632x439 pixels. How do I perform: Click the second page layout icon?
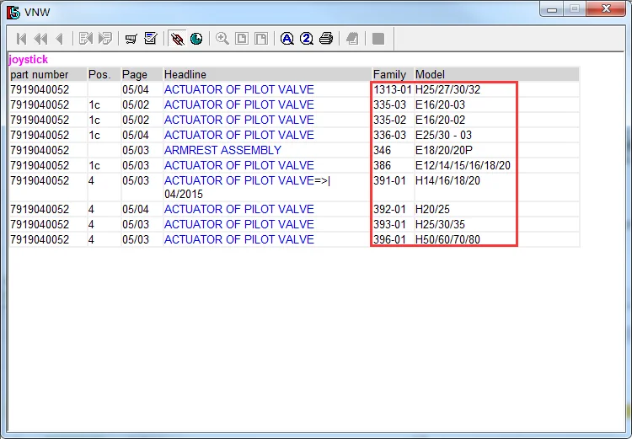(x=261, y=39)
